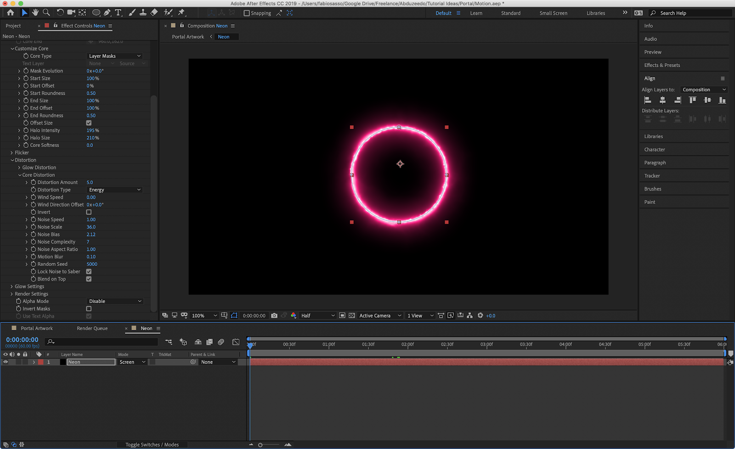Uncheck Lock Noise to Saber
This screenshot has width=735, height=449.
(89, 272)
